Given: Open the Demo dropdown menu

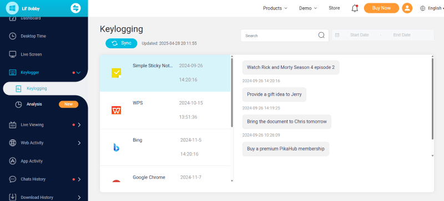Looking at the screenshot, I should pyautogui.click(x=308, y=8).
